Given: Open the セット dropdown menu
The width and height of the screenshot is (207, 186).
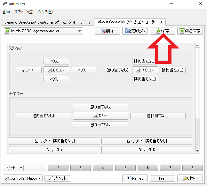Looking at the screenshot, I should [13, 168].
